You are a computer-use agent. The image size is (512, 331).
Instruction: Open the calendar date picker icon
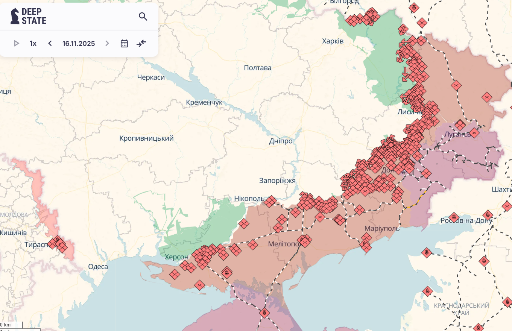click(124, 43)
